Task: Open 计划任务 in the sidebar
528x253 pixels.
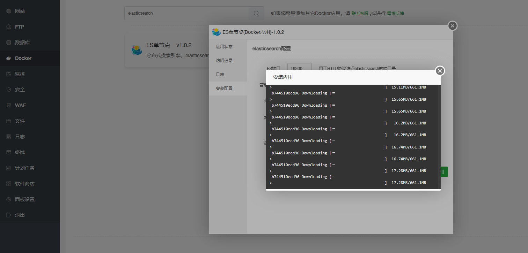Action: 30,168
